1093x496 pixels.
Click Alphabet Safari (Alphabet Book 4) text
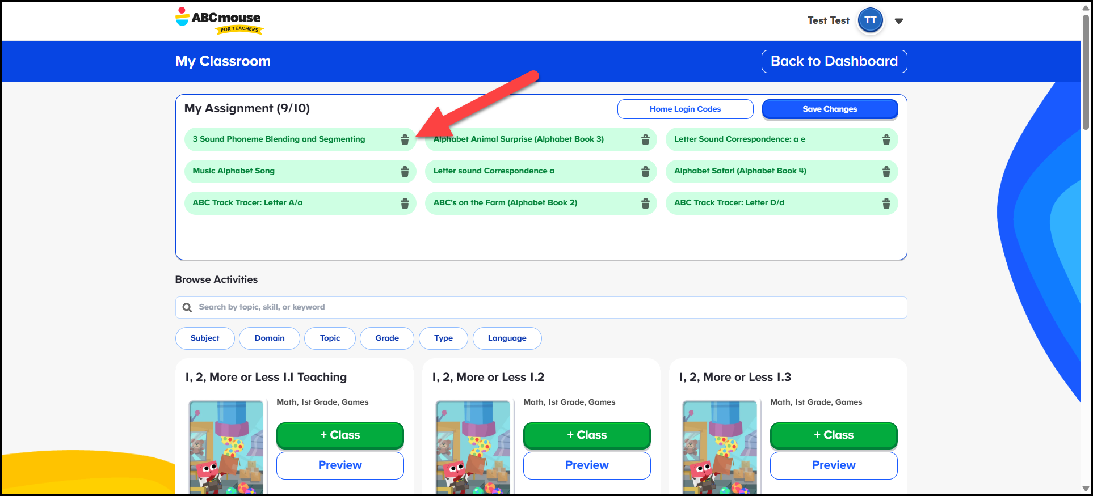click(x=740, y=171)
